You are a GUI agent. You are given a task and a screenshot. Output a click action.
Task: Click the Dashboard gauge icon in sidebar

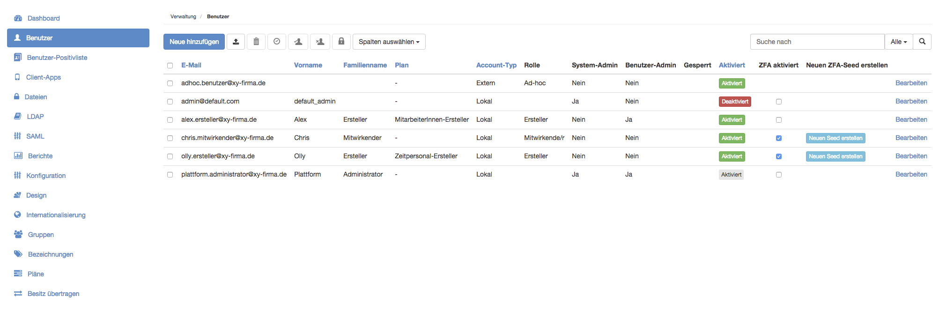coord(18,18)
